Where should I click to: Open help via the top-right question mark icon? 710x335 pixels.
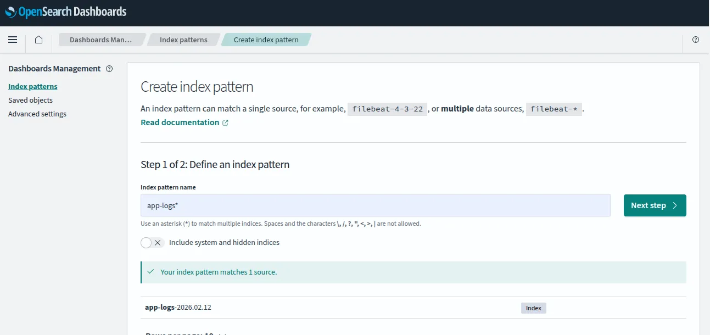[x=695, y=39]
